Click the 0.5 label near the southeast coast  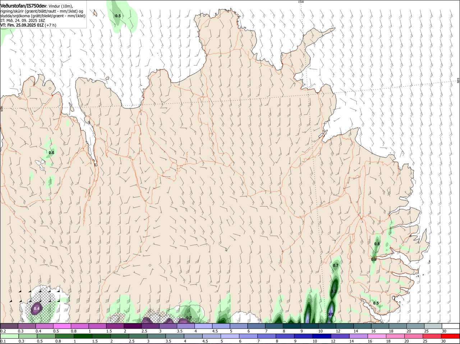pos(376,303)
